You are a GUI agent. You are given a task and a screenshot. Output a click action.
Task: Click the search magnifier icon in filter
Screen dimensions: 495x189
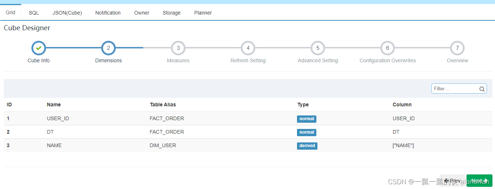[x=482, y=89]
